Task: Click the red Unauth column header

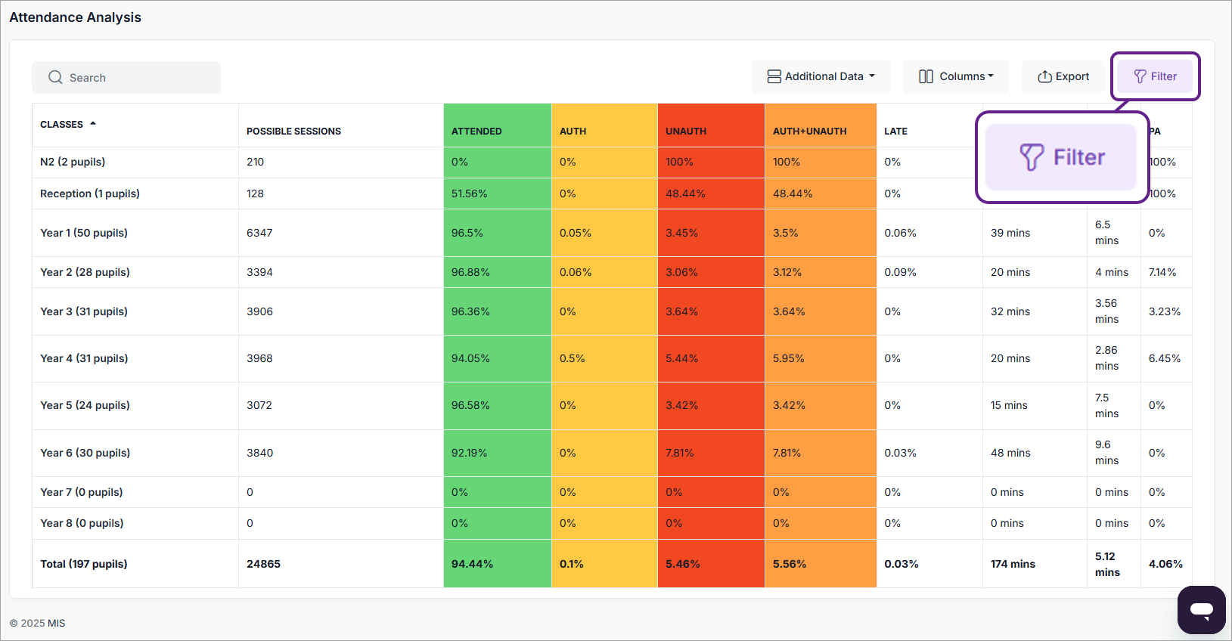Action: click(686, 132)
